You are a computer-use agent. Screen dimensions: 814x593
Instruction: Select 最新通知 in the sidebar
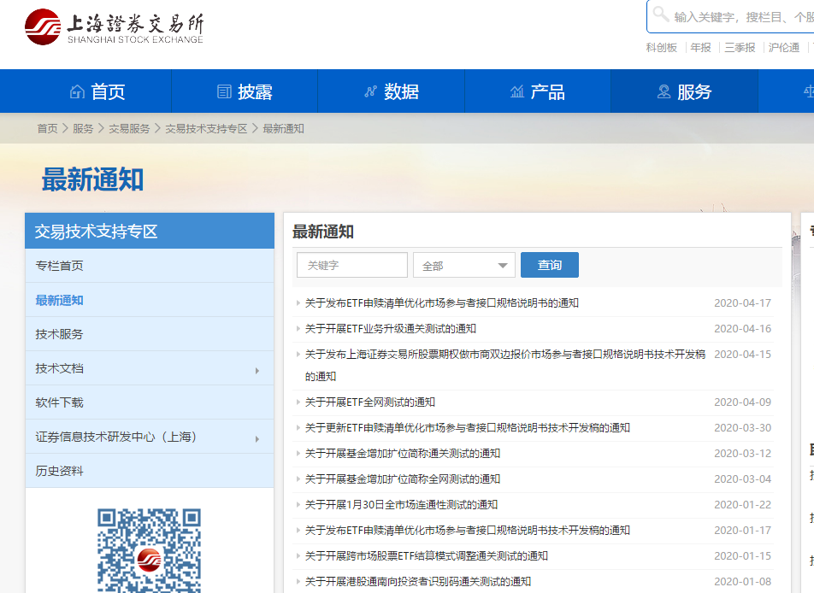point(150,300)
